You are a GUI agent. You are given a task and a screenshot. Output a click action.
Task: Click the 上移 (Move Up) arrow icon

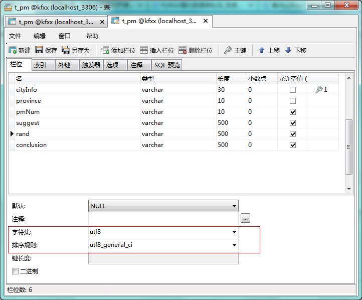point(262,50)
